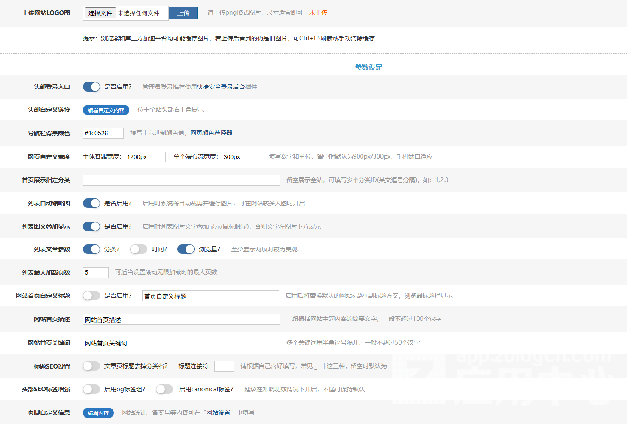The height and width of the screenshot is (424, 627).
Task: Click the 列表最大加载页数 field
Action: [x=95, y=272]
